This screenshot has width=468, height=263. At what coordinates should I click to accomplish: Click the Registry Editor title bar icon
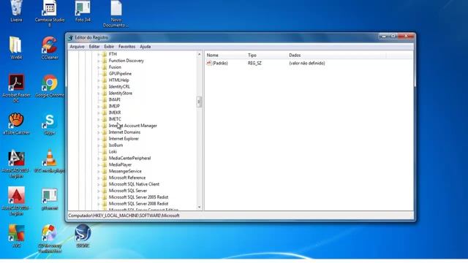click(71, 37)
